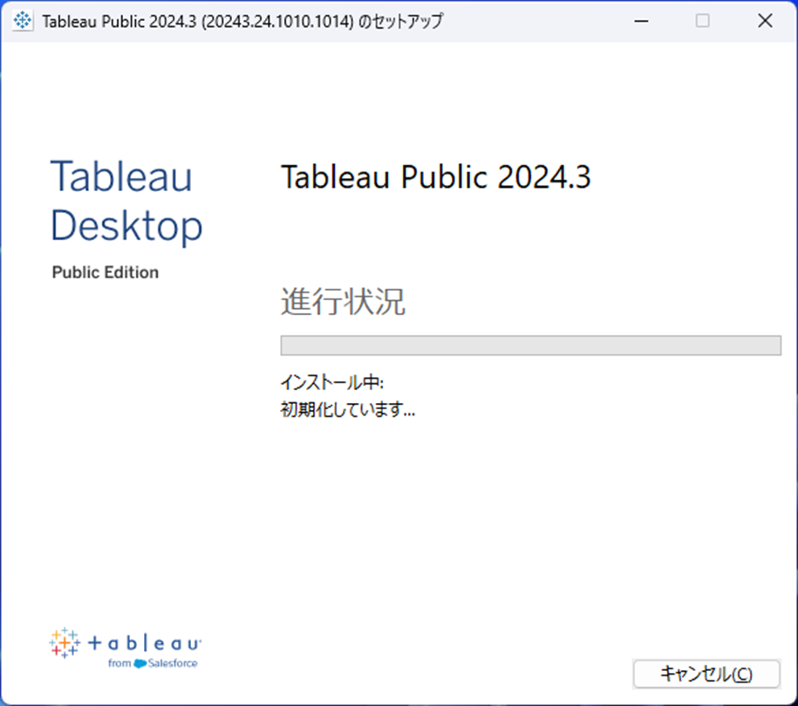This screenshot has width=798, height=706.
Task: Click the installation progress bar
Action: pos(531,346)
